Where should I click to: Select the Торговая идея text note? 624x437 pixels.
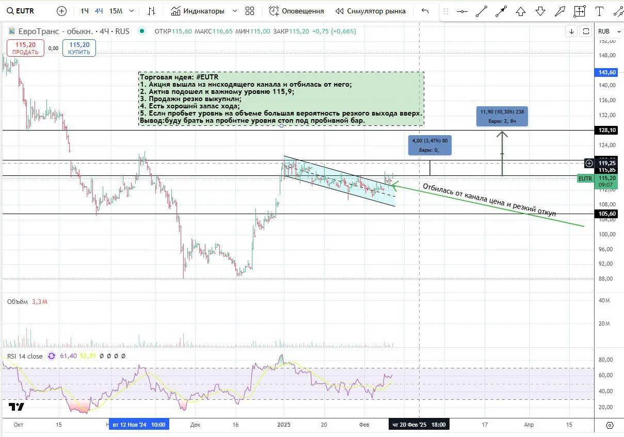281,99
